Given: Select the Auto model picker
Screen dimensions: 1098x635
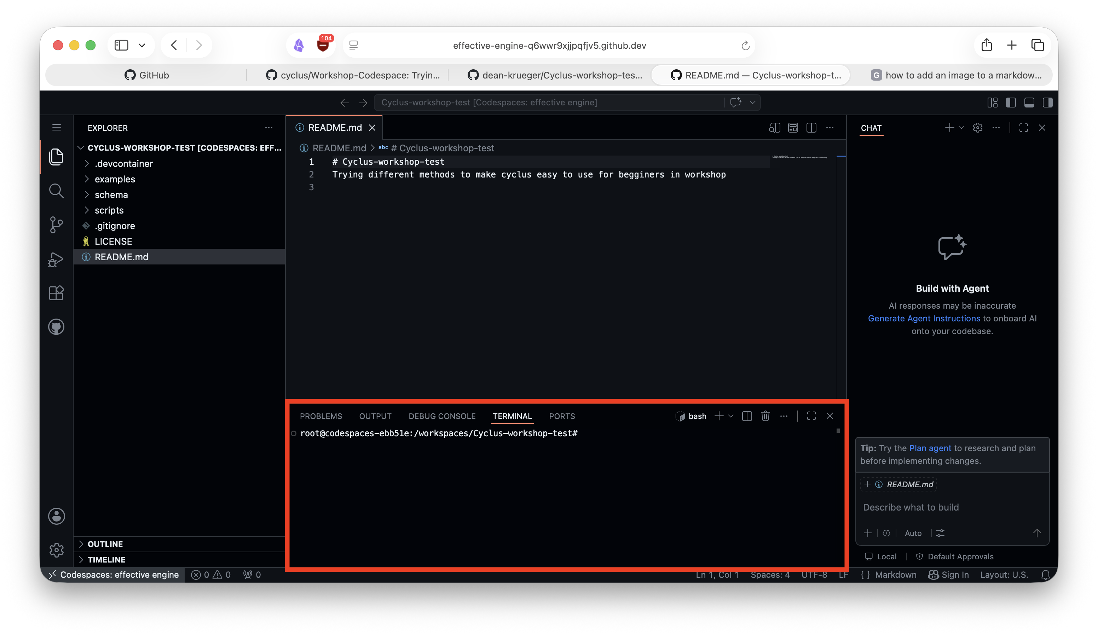Looking at the screenshot, I should pos(913,533).
